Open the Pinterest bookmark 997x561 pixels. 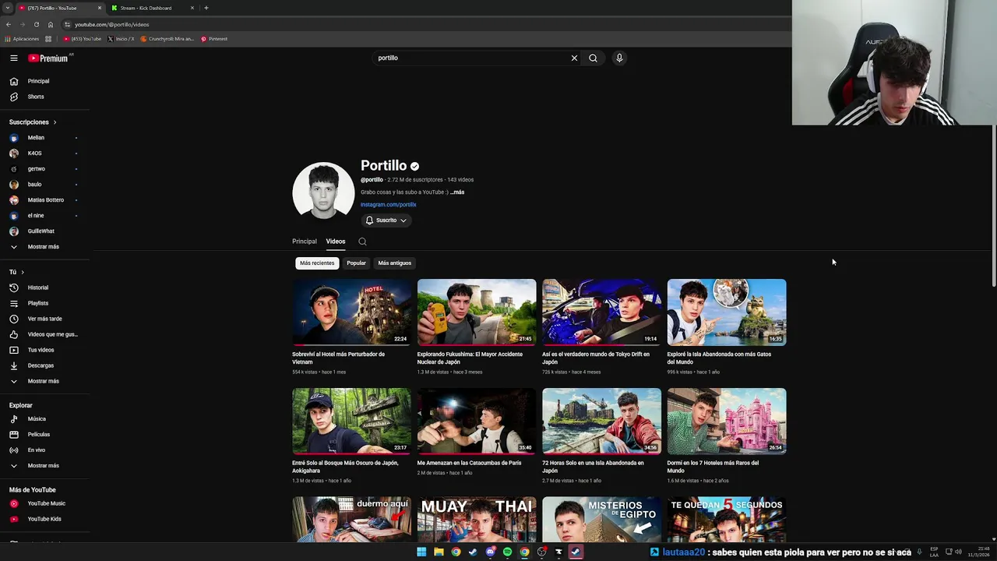point(214,39)
